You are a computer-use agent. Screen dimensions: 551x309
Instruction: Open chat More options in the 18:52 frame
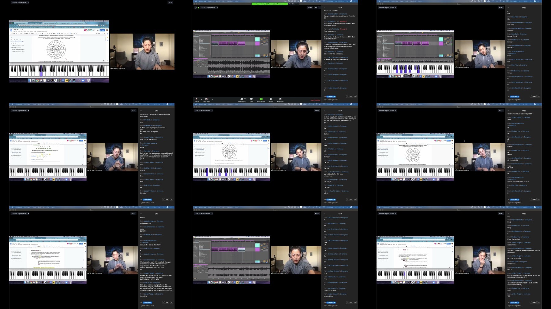coord(355,96)
